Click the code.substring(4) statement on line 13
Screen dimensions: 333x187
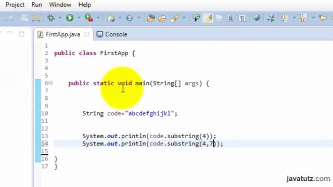[149, 136]
